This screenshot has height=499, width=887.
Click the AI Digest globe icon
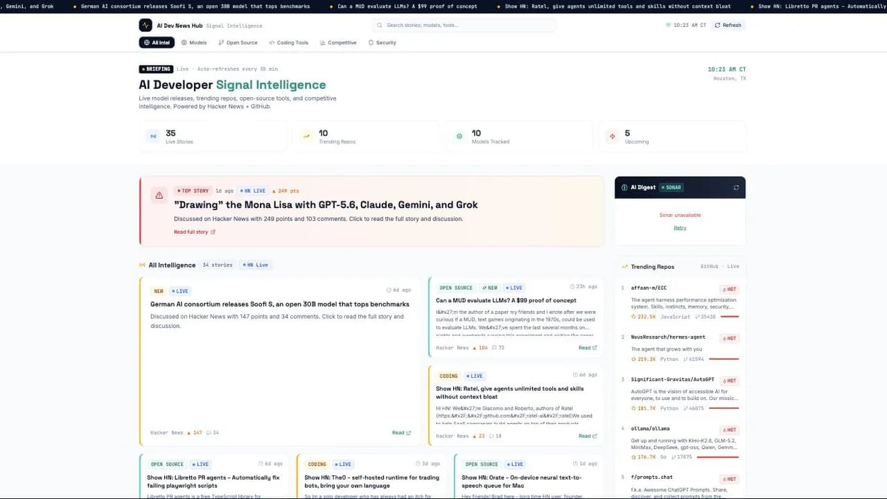tap(624, 187)
